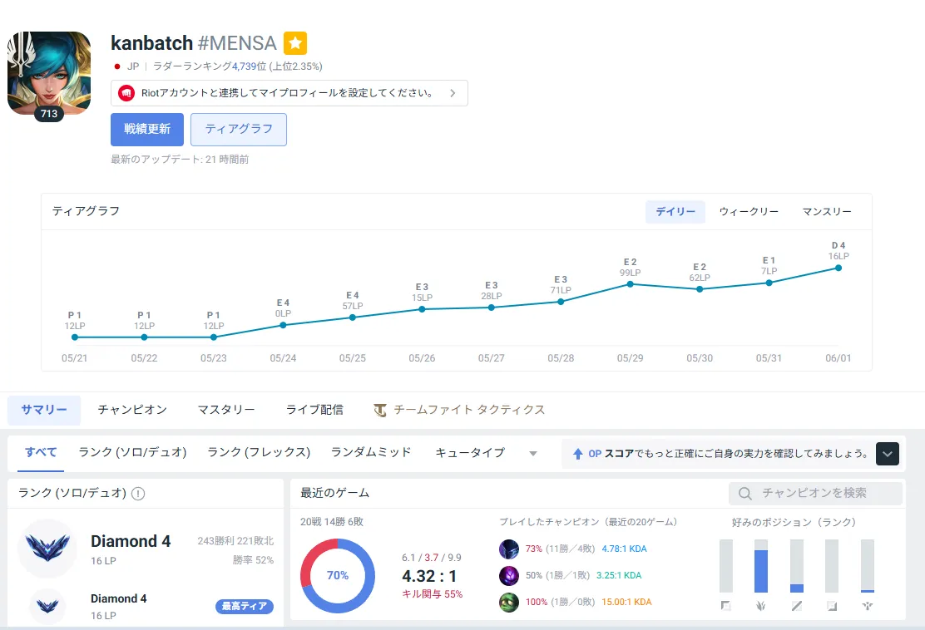The width and height of the screenshot is (925, 630).
Task: Click the mid lane position usage bar
Action: [796, 566]
